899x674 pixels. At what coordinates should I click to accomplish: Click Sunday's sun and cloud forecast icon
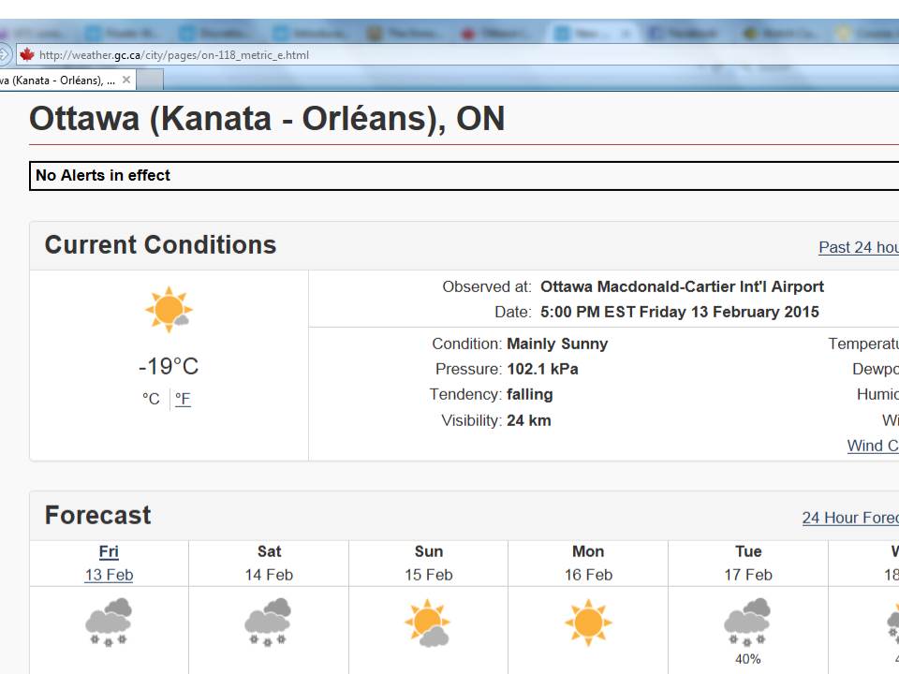[427, 624]
